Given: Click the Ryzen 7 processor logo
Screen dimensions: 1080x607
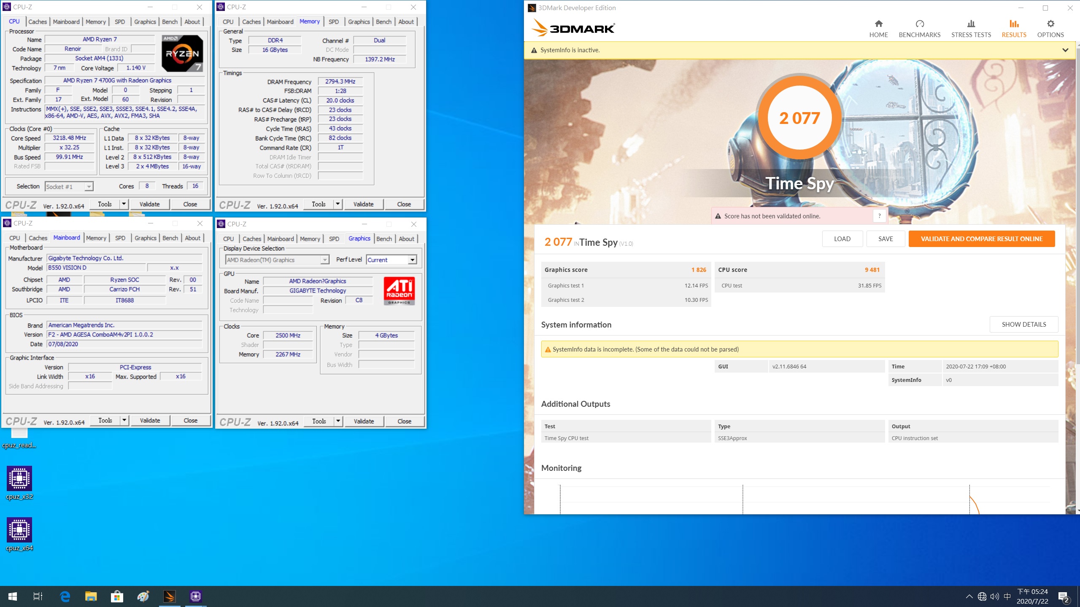Looking at the screenshot, I should 182,54.
